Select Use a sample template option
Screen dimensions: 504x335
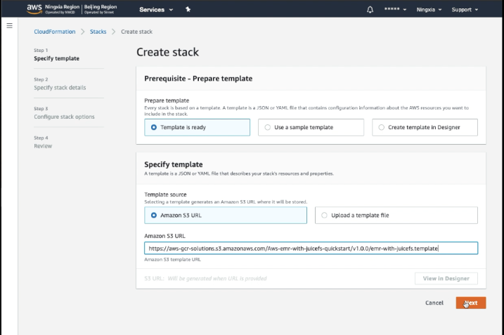click(311, 127)
